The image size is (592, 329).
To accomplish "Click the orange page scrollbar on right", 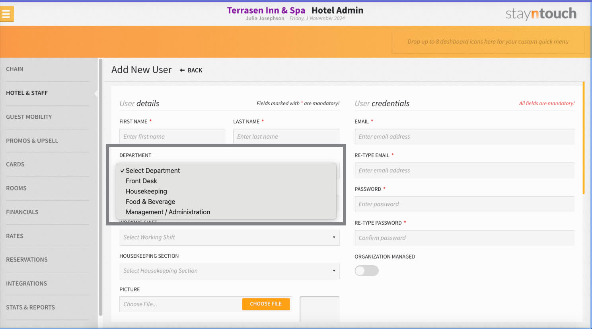I will (x=584, y=138).
